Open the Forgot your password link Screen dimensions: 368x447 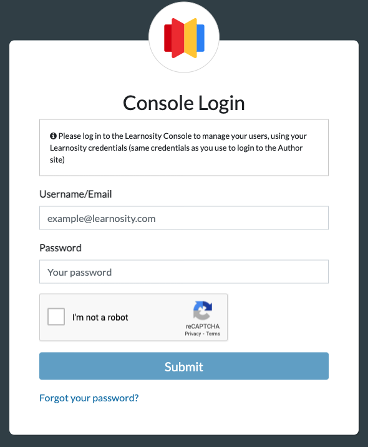[x=89, y=398]
